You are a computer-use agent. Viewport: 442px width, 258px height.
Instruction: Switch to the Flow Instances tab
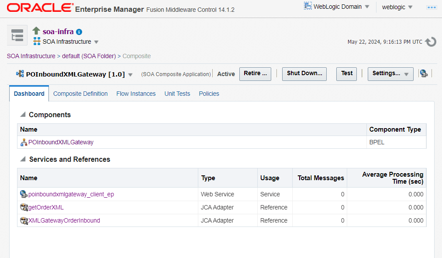136,94
